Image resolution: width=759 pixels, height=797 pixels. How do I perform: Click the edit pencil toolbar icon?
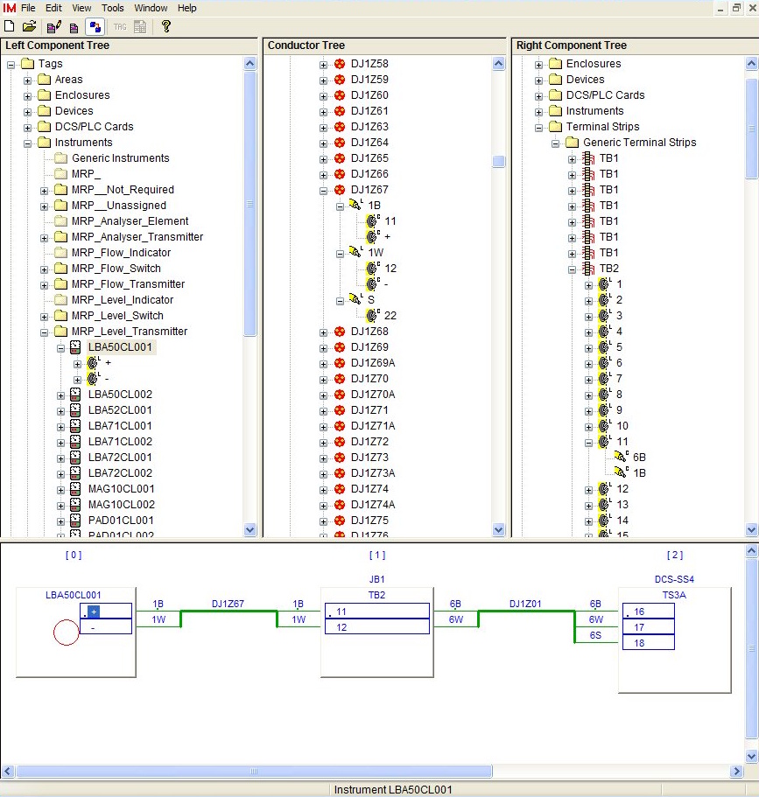point(54,27)
